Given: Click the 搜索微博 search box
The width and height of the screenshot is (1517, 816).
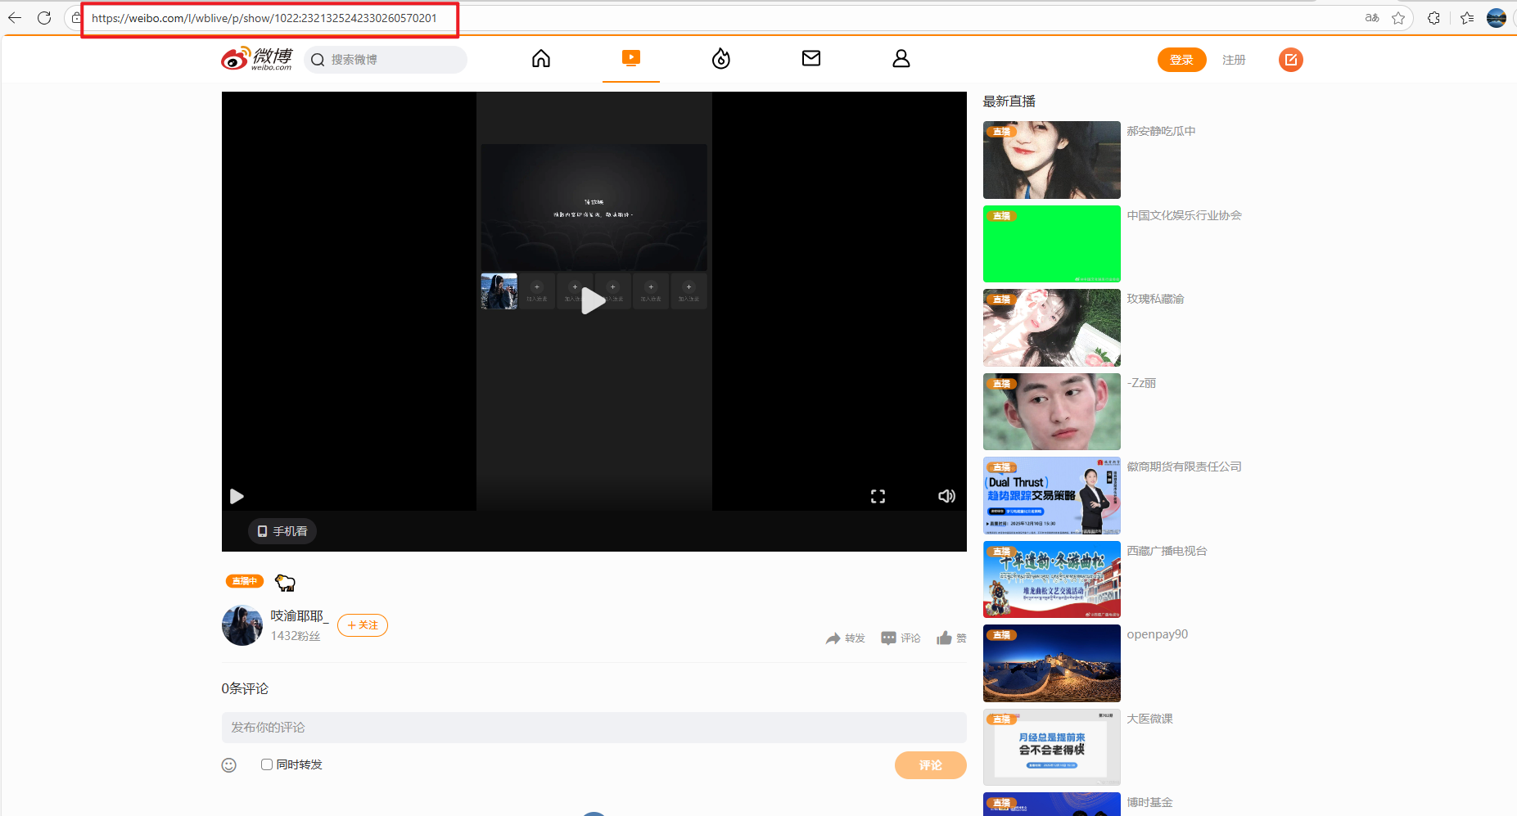Looking at the screenshot, I should (393, 60).
